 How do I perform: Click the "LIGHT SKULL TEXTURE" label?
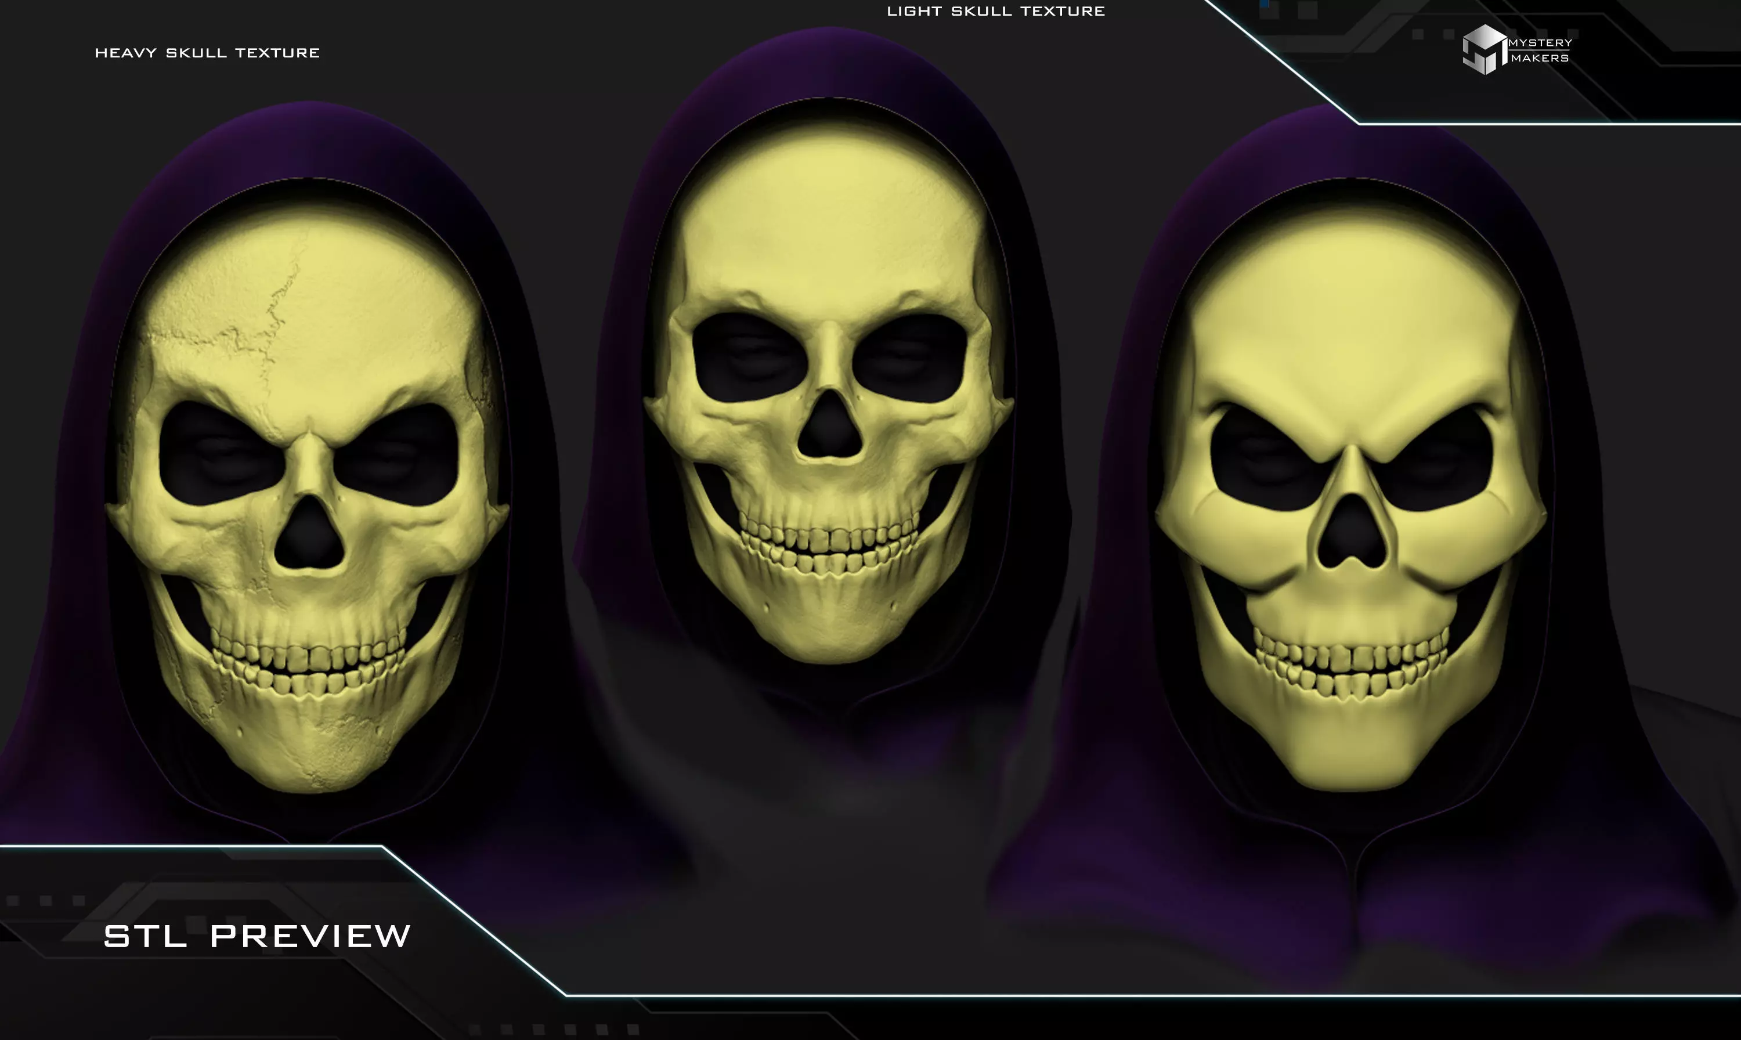[x=995, y=11]
